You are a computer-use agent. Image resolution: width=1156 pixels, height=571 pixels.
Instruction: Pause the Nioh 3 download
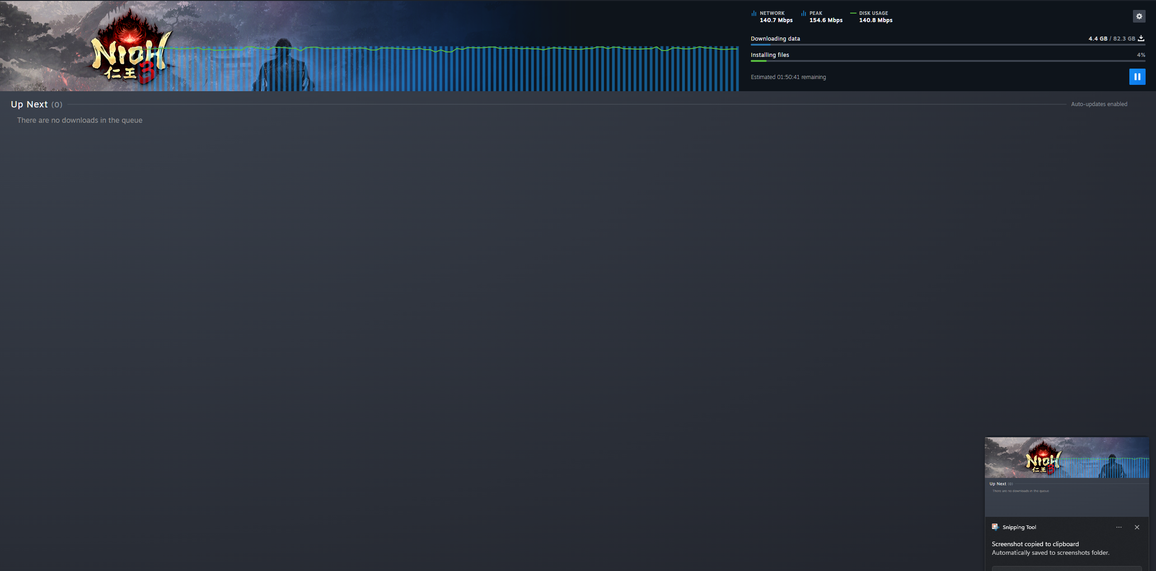click(x=1137, y=77)
